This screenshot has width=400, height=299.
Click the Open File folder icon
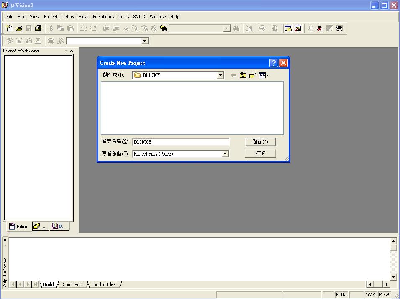point(19,28)
